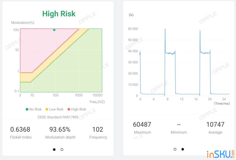This screenshot has width=236, height=160.
Task: Select the filled page dot on right card
Action: tap(183, 149)
